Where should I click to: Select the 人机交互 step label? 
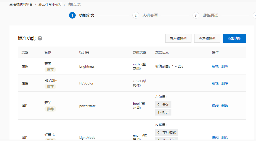[150, 16]
